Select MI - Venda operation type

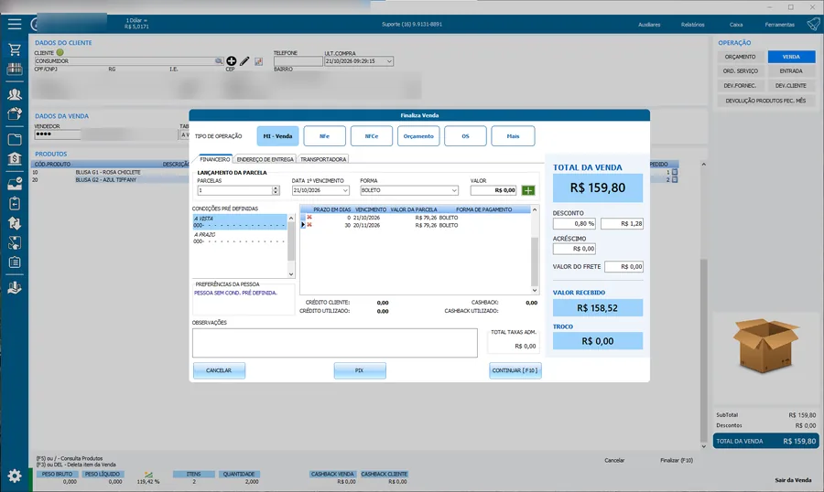pos(277,136)
